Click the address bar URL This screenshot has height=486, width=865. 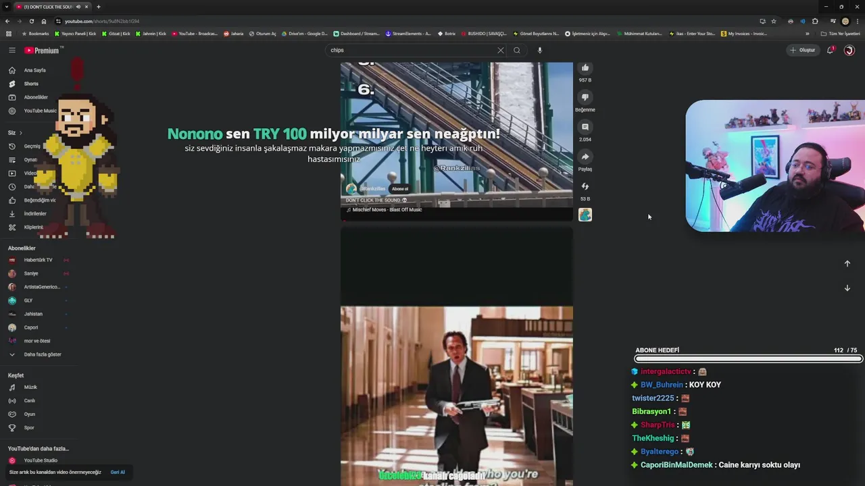click(x=101, y=21)
